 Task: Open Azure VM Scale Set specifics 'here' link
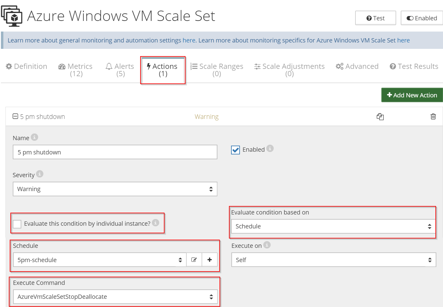[x=403, y=40]
